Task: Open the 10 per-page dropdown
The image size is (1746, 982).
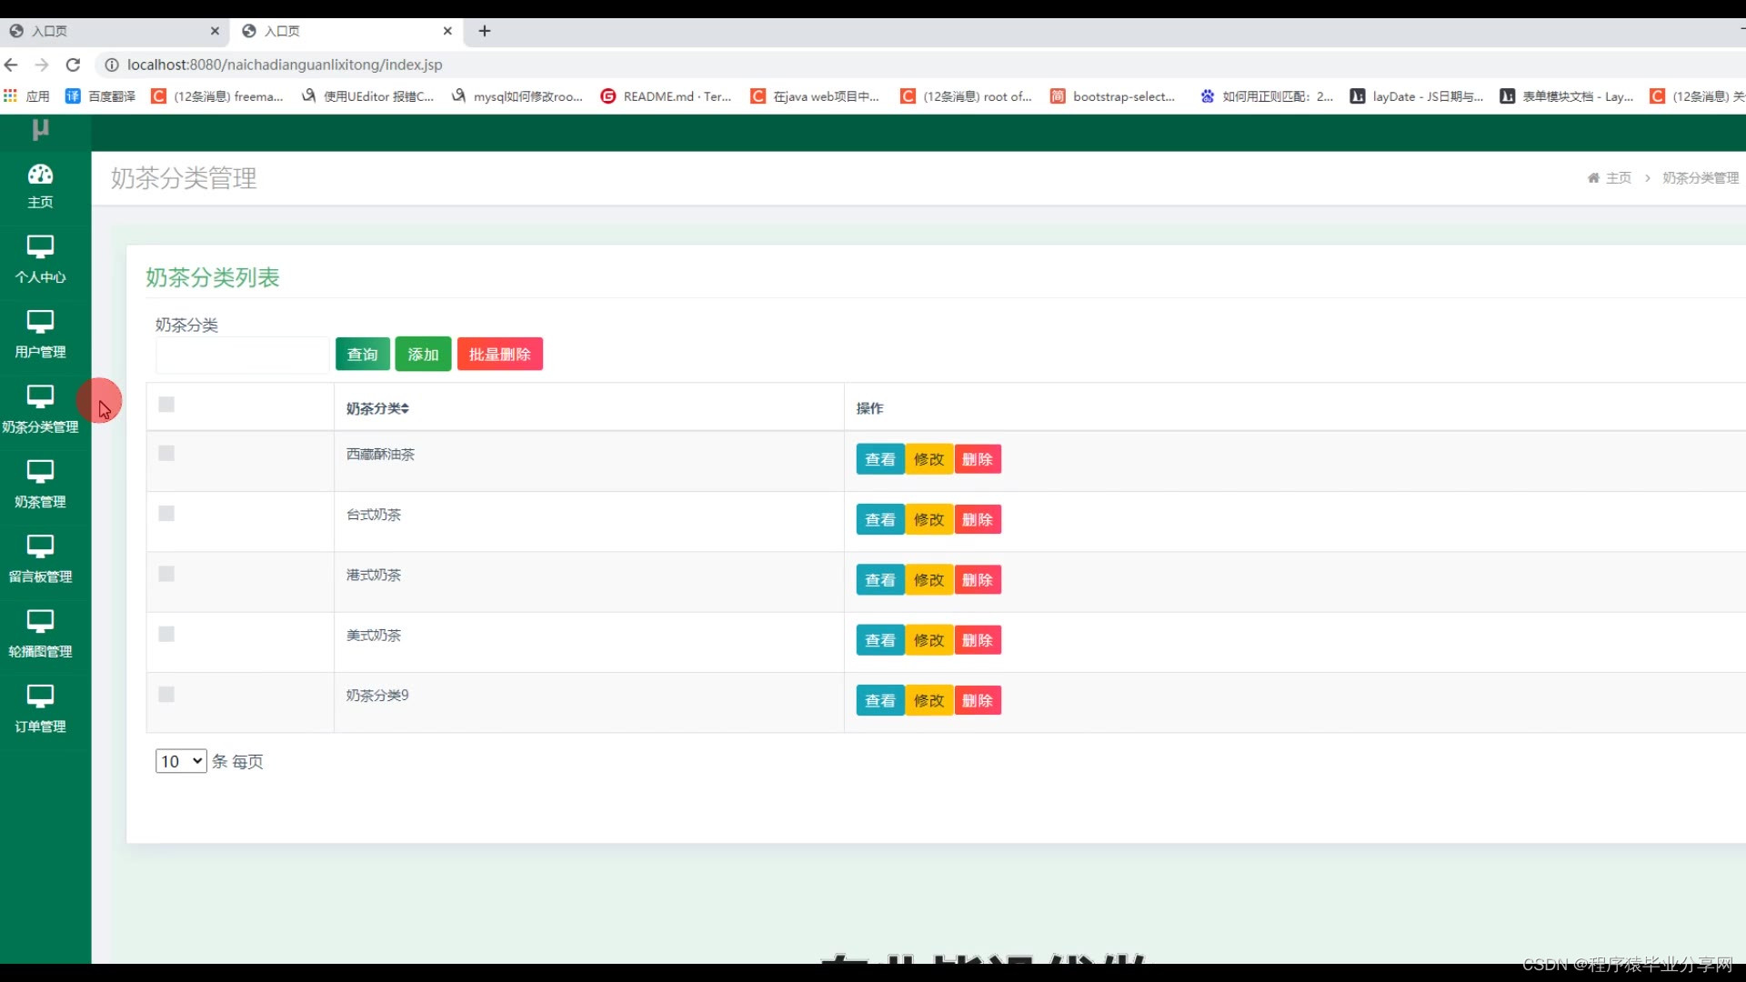Action: click(181, 761)
